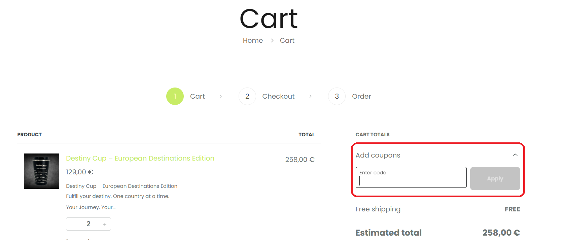The width and height of the screenshot is (565, 240).
Task: Go to the Checkout step
Action: [x=278, y=96]
